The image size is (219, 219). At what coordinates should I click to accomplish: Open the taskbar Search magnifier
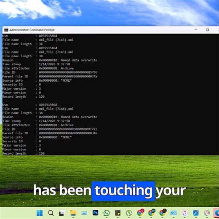click(51, 213)
